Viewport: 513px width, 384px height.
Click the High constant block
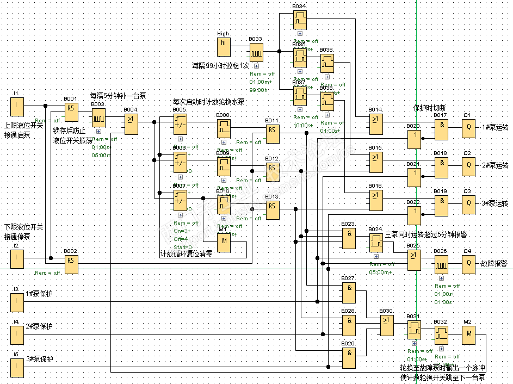point(224,47)
